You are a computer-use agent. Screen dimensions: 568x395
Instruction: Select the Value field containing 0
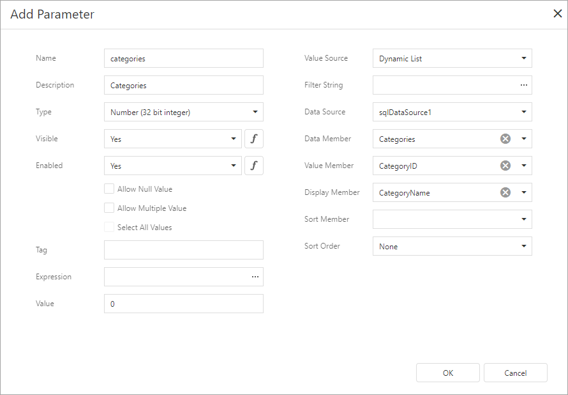coord(183,304)
